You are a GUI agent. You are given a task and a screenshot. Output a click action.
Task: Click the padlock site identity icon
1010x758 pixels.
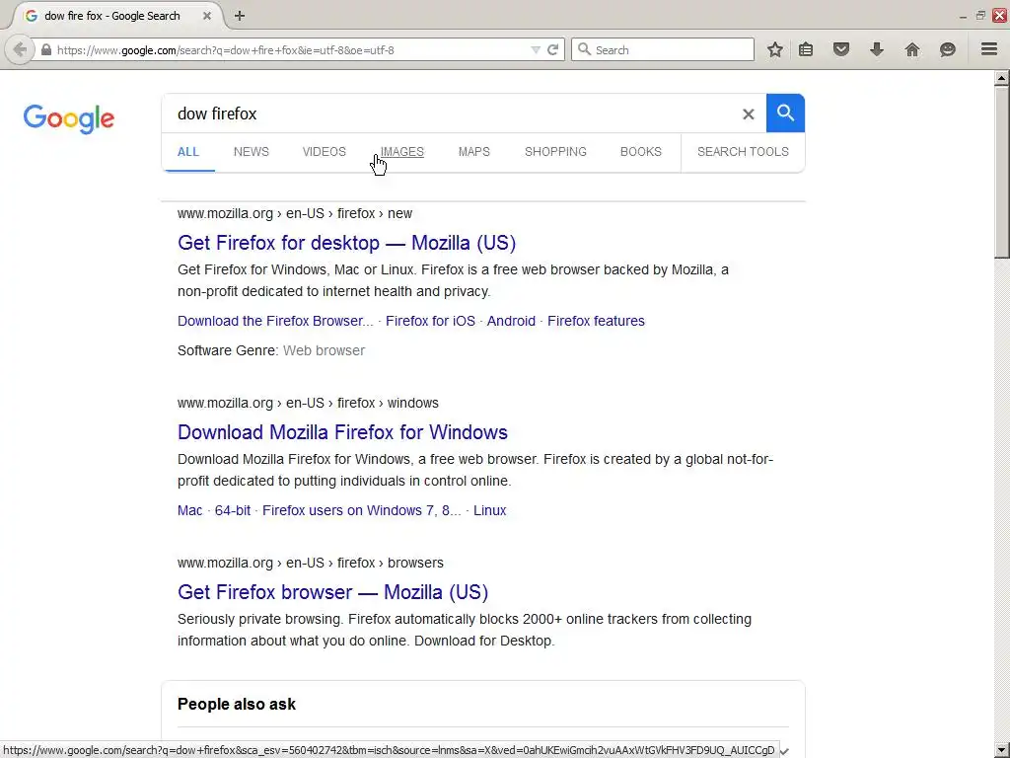tap(45, 49)
